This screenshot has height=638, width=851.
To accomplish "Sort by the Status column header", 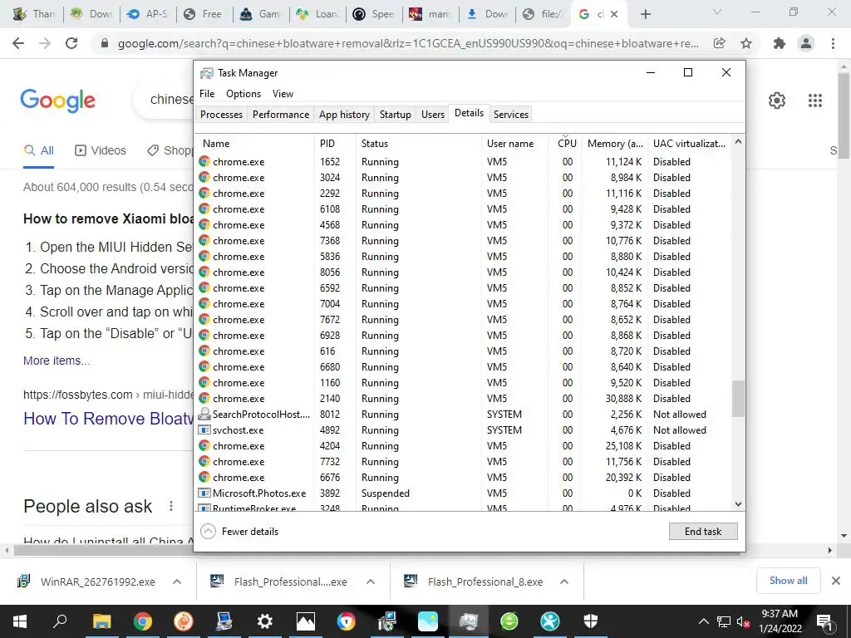I will point(419,144).
